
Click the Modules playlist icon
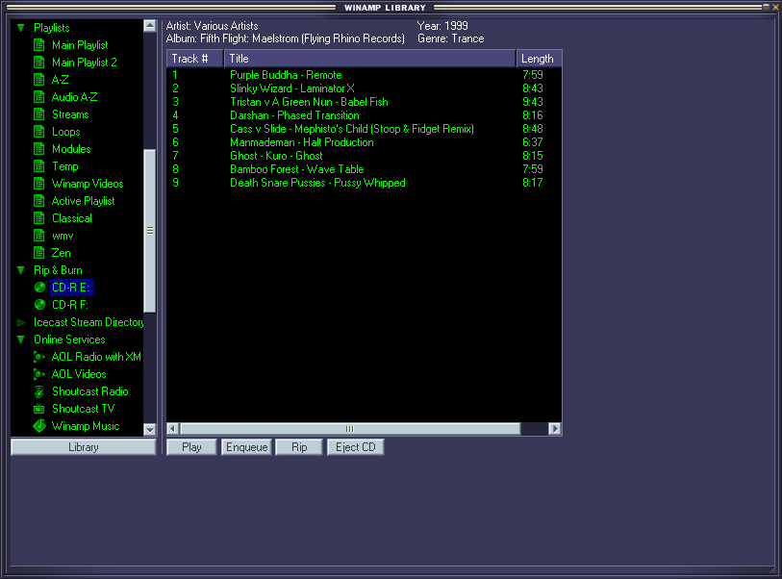[38, 149]
